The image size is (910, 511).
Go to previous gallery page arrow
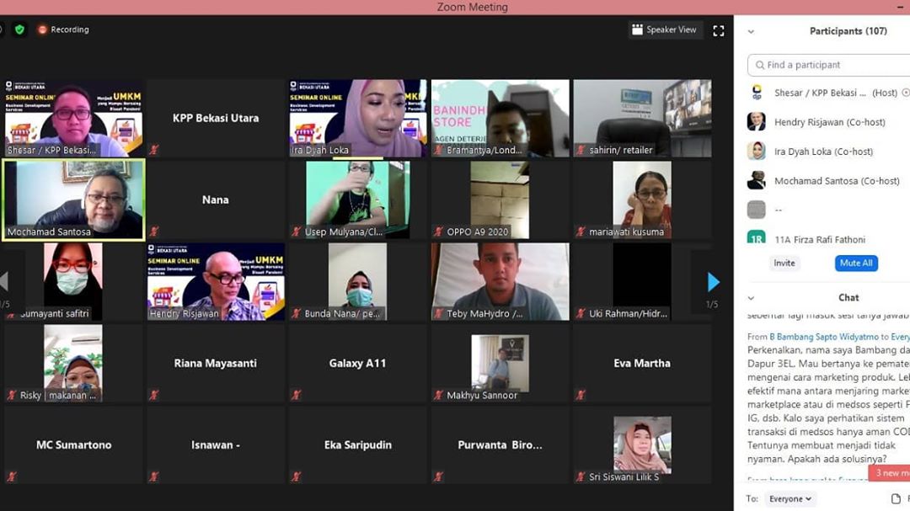click(4, 281)
